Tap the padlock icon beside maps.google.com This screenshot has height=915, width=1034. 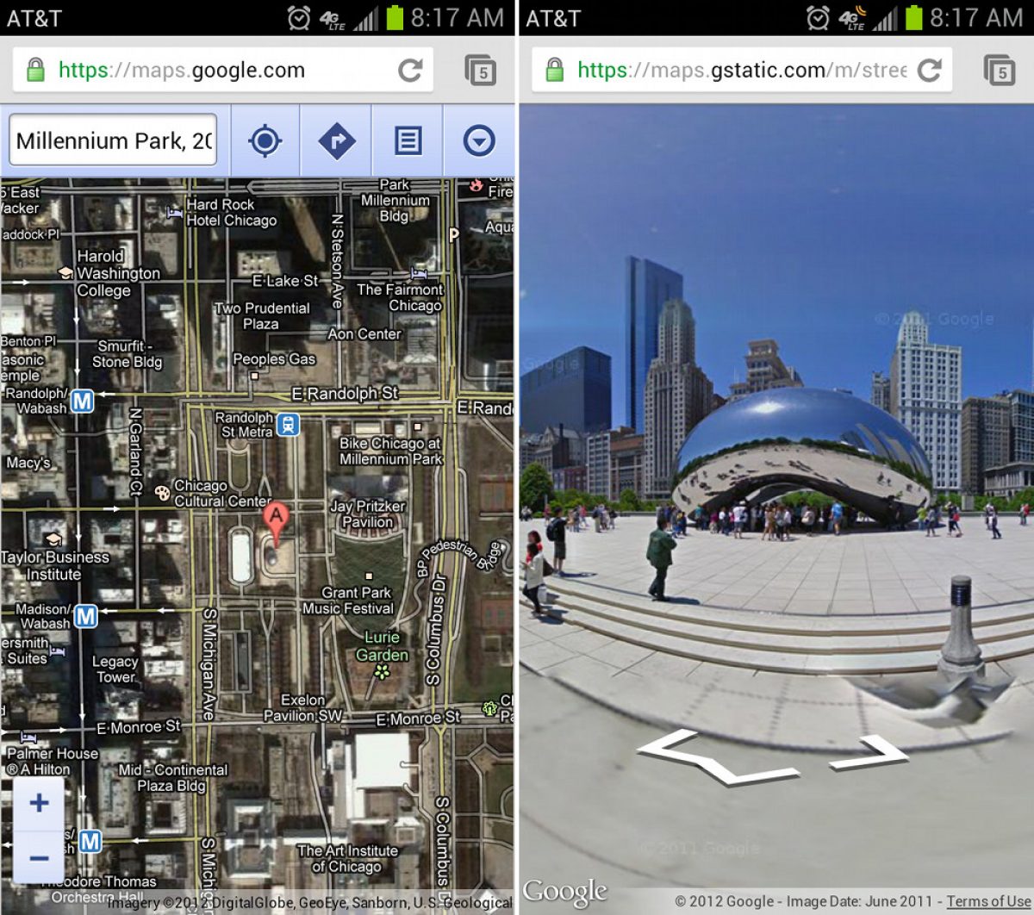[35, 70]
